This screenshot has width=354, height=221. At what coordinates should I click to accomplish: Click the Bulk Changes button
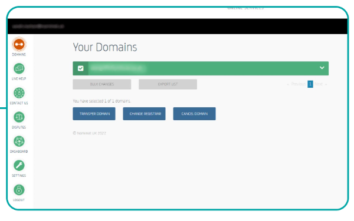click(102, 84)
